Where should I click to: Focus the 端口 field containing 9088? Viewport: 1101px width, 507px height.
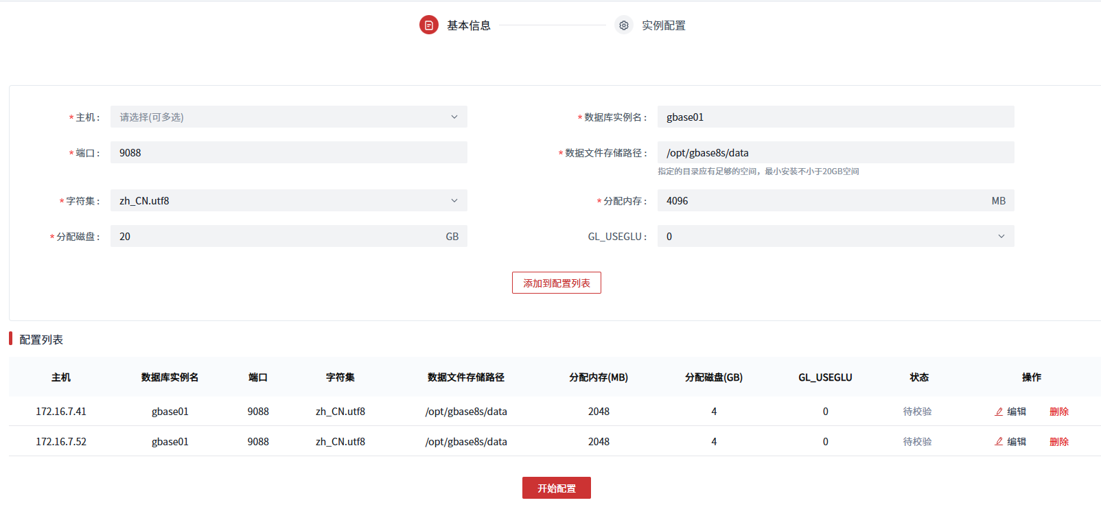[x=288, y=153]
